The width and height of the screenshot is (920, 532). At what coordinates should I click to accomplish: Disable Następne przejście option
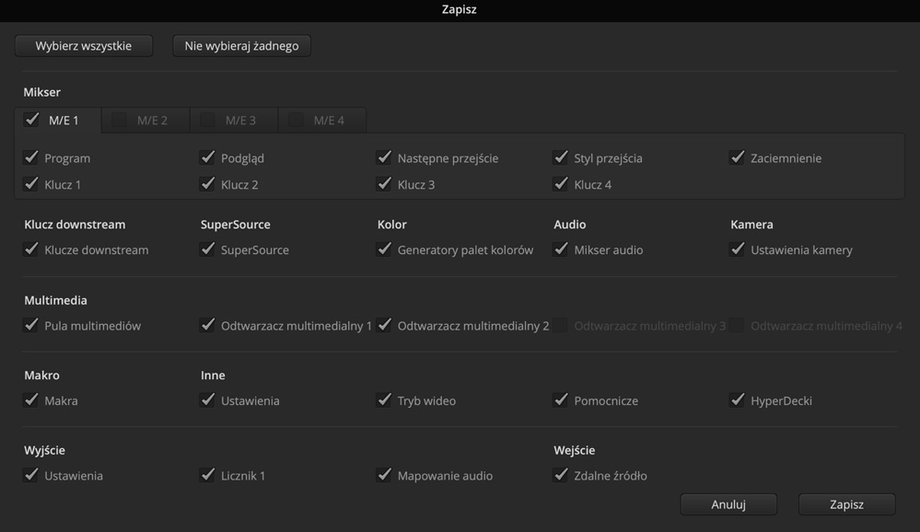(385, 157)
